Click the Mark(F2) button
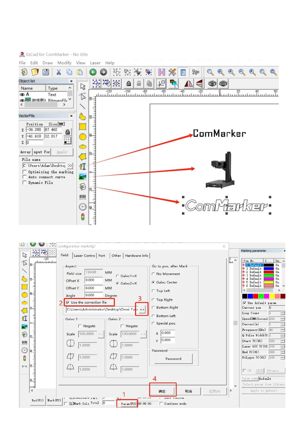This screenshot has width=304, height=430. coord(54,400)
